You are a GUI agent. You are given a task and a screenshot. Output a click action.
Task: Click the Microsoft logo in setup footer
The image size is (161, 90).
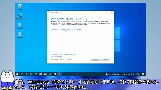point(54,59)
